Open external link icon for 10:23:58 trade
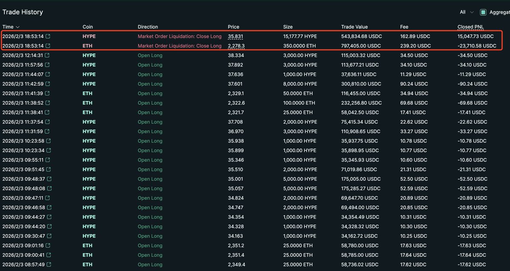Image resolution: width=510 pixels, height=271 pixels. 48,141
